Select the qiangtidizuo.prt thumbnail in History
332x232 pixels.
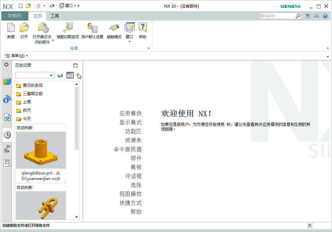click(x=41, y=149)
